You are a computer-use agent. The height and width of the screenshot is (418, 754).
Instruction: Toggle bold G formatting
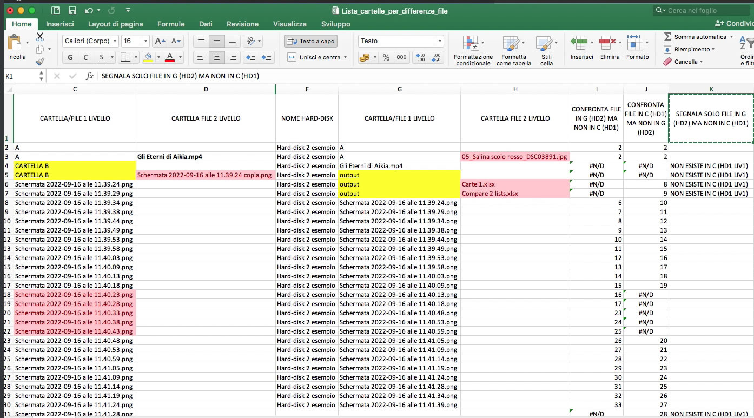70,57
